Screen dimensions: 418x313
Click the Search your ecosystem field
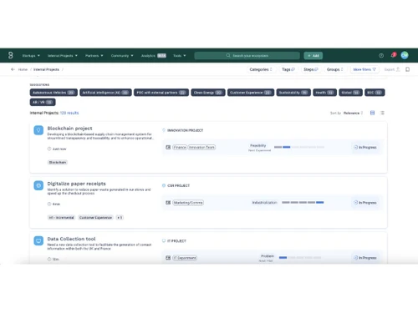click(x=247, y=56)
